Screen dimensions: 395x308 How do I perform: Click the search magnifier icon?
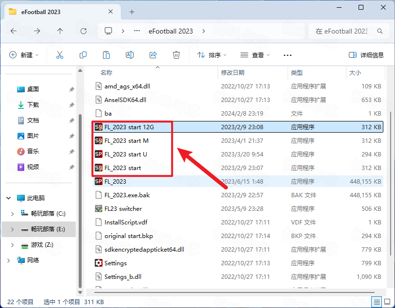380,31
